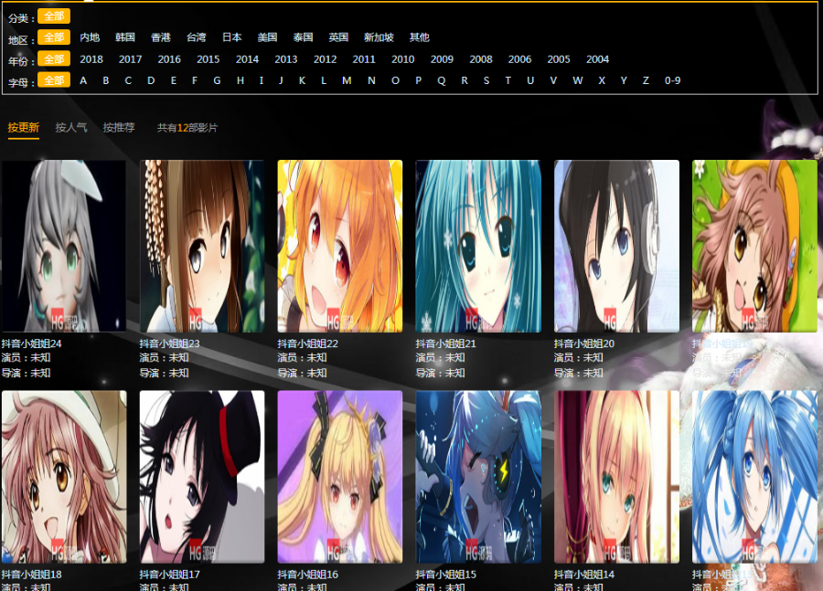The width and height of the screenshot is (823, 591).
Task: Switch to the 按推荐 sort tab
Action: point(119,128)
